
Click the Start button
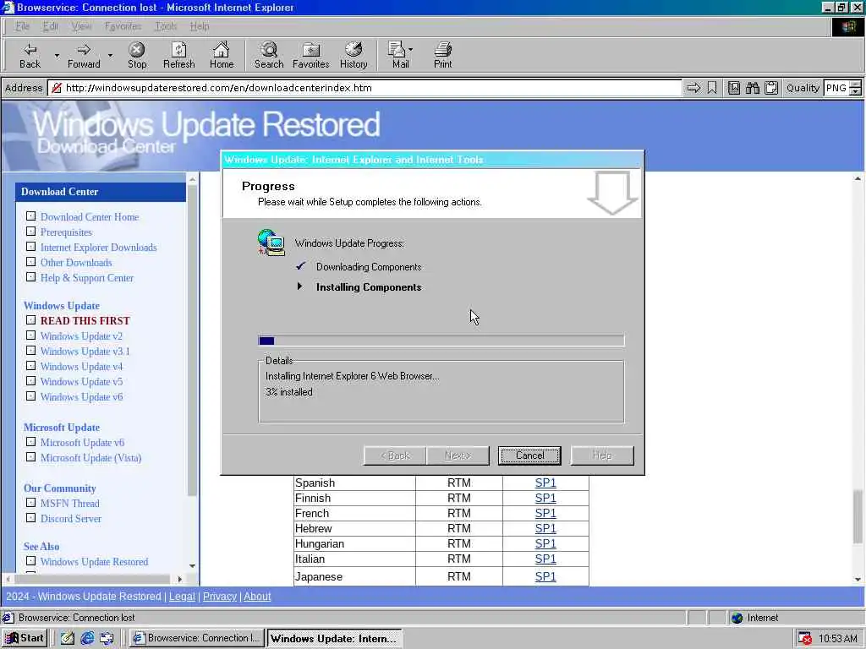[x=25, y=638]
